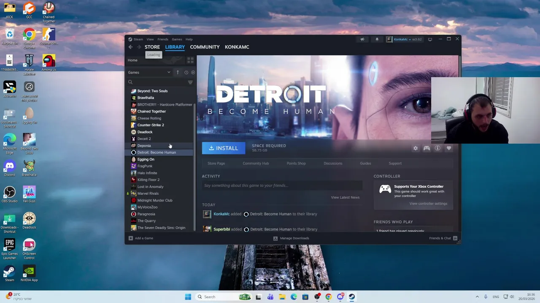The height and width of the screenshot is (303, 540).
Task: Open controller layout icon for Detroit
Action: click(427, 148)
